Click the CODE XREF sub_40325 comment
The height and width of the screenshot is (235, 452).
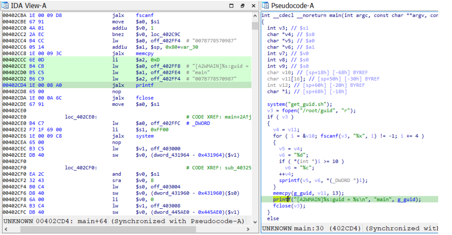(218, 167)
